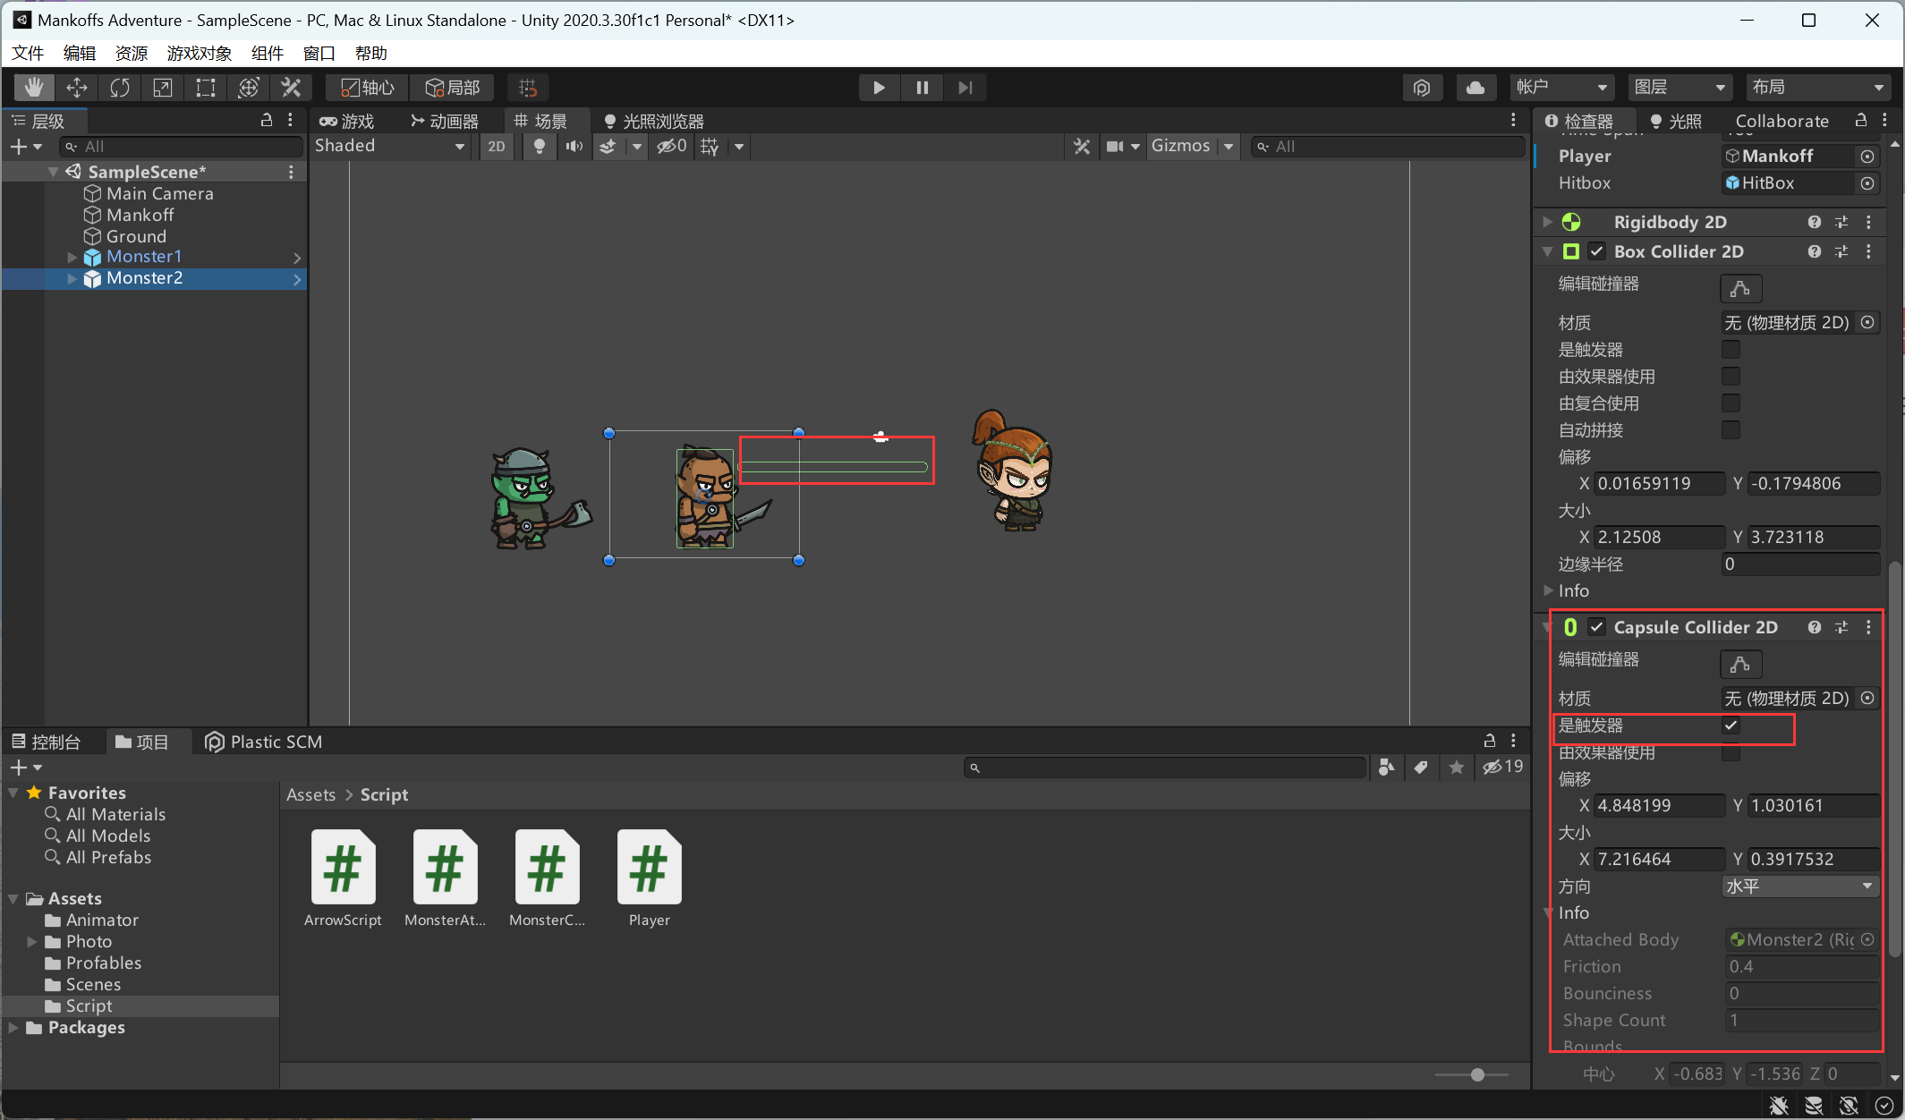1905x1120 pixels.
Task: Uncheck Capsule Collider 是触发器 checkbox
Action: point(1731,725)
